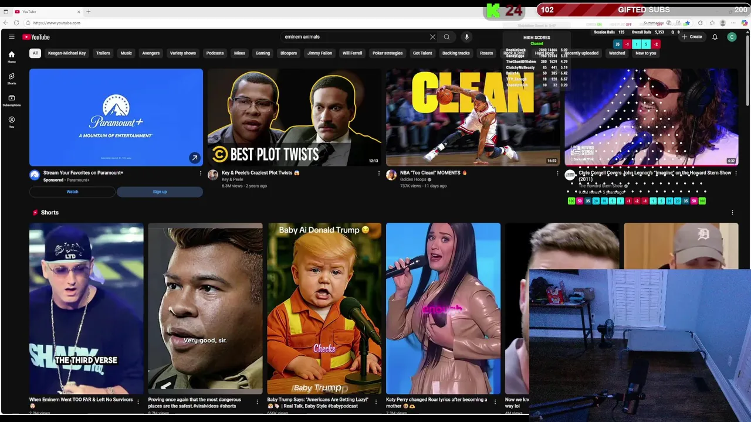Open a new browser tab
Image resolution: width=751 pixels, height=422 pixels.
tap(89, 12)
